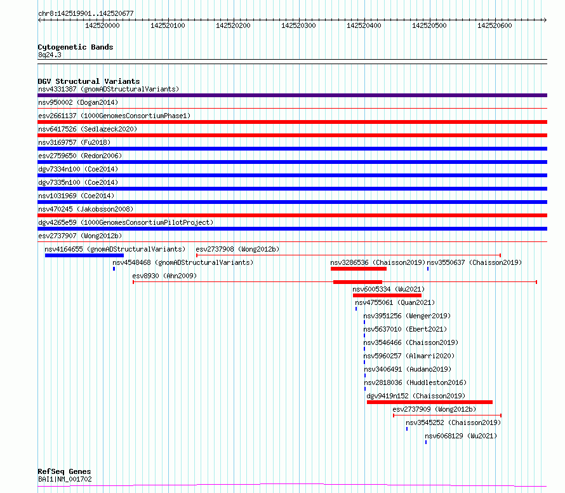
Task: Open nsv6417526 (Sedlazeck2020) variant
Action: coord(88,129)
